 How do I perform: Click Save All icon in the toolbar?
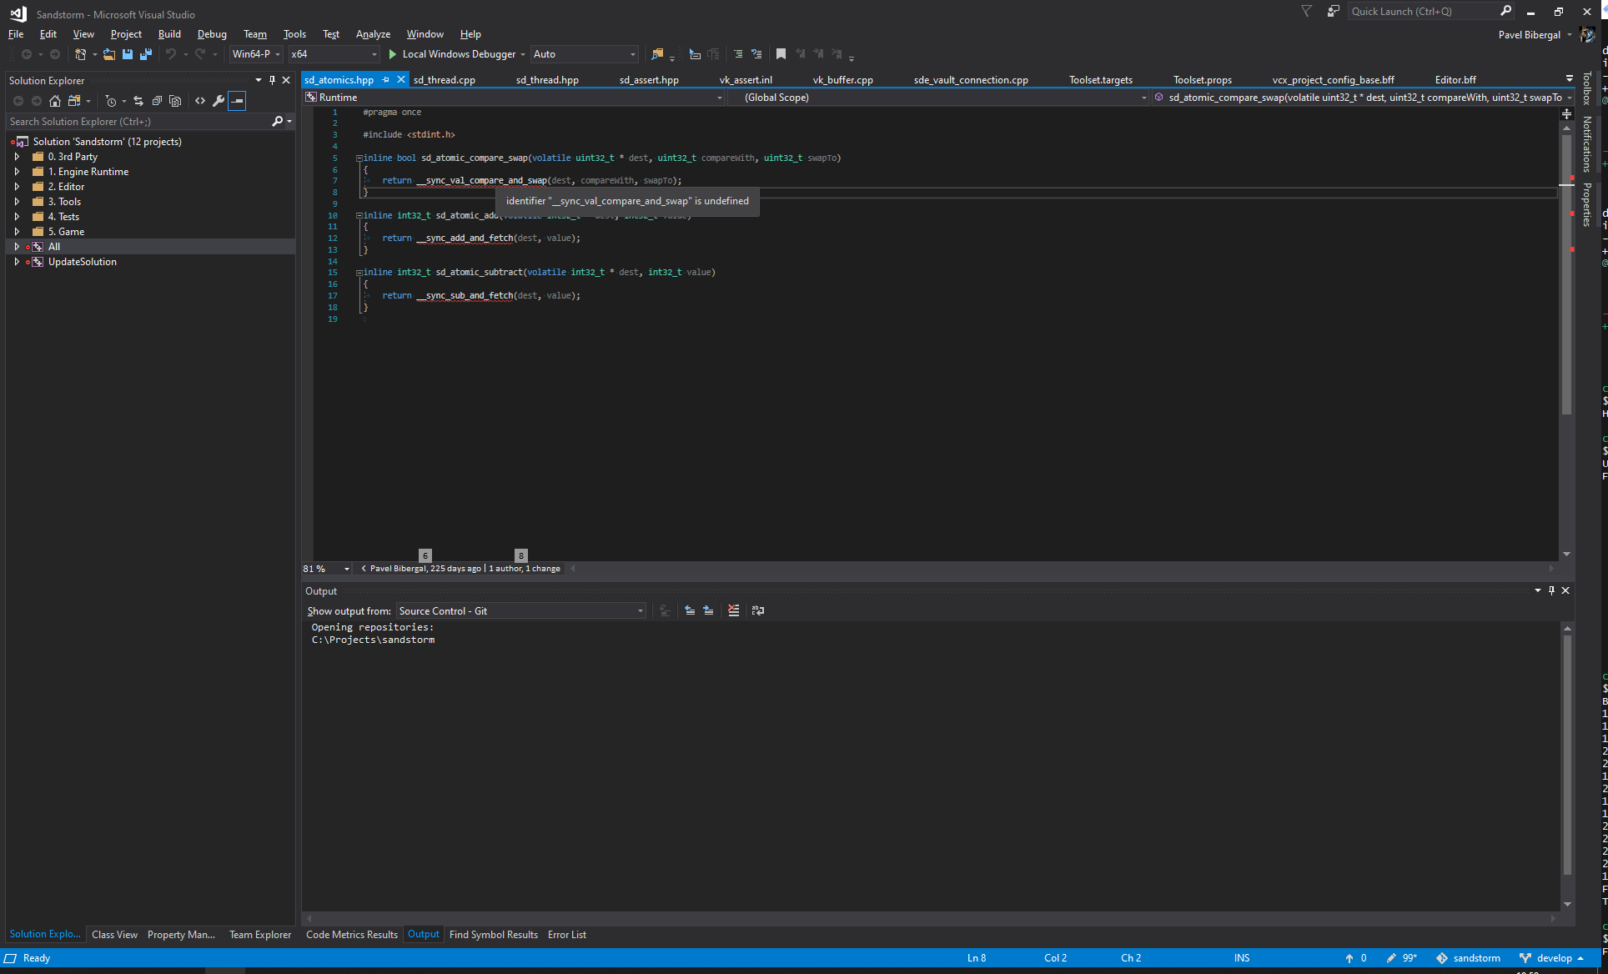pyautogui.click(x=146, y=53)
